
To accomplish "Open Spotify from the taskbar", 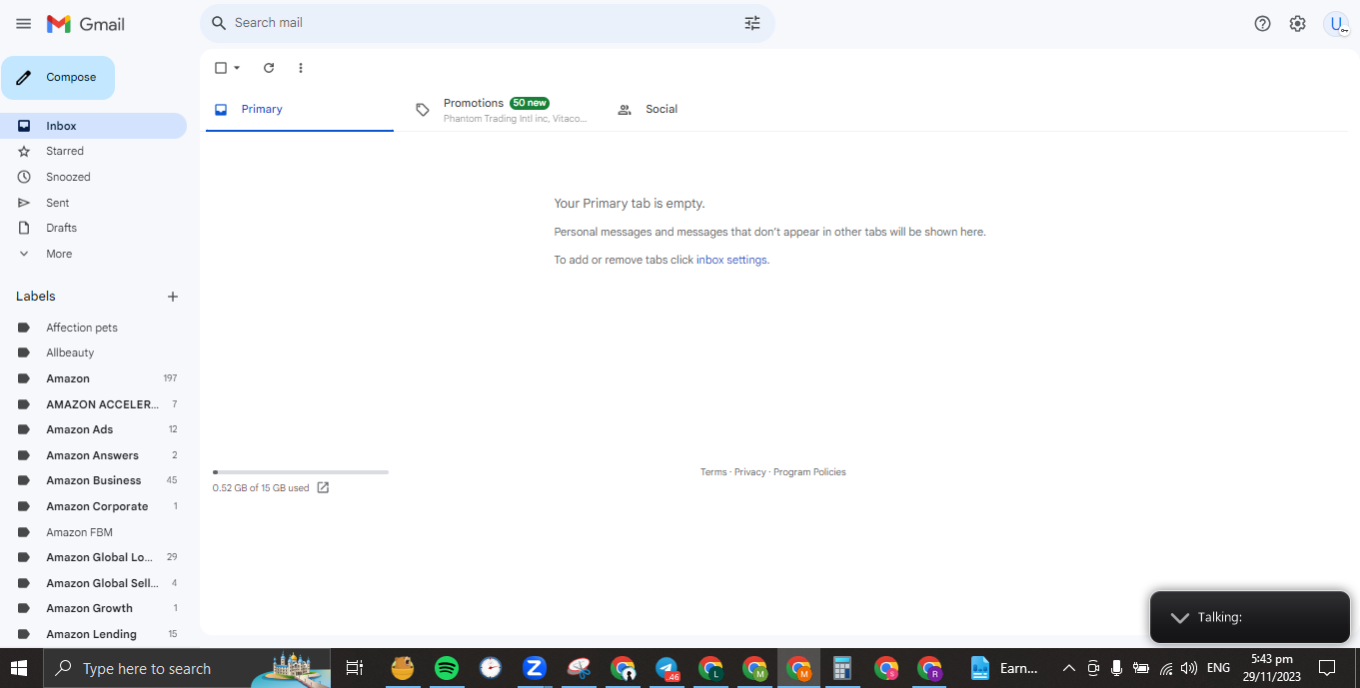I will click(447, 668).
